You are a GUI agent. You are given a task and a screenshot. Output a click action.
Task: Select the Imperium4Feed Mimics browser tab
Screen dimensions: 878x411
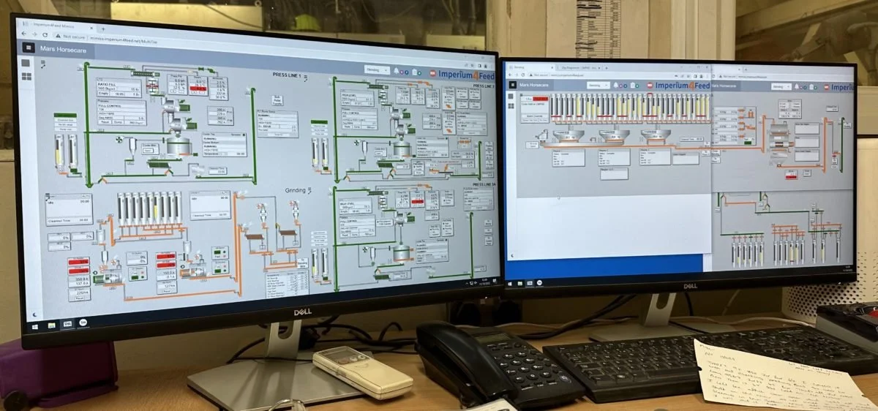(x=57, y=26)
